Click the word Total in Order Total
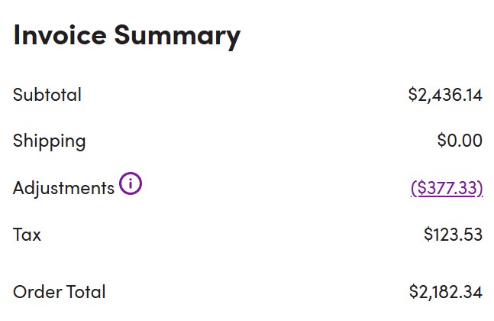This screenshot has height=321, width=494. tap(84, 292)
